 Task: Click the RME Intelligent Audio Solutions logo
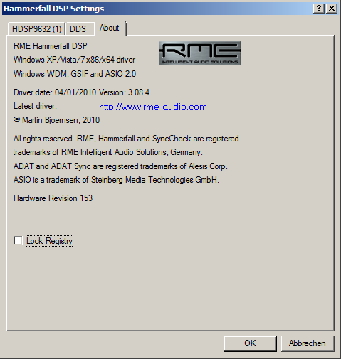(199, 53)
